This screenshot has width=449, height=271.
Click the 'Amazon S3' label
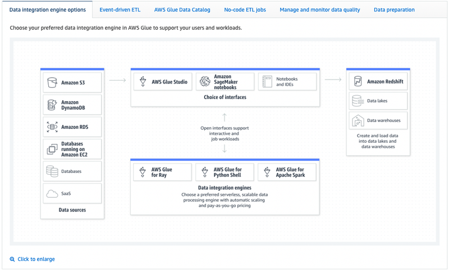pyautogui.click(x=73, y=82)
